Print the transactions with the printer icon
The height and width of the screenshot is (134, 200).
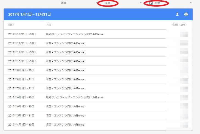pyautogui.click(x=186, y=14)
